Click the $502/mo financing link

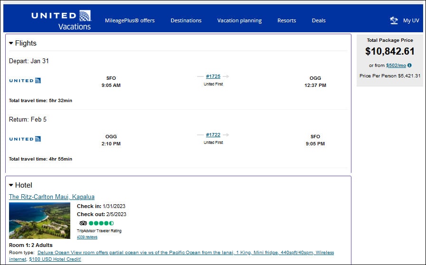pos(396,66)
